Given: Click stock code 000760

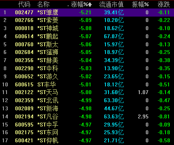Looking at the screenshot, I should pos(24,44).
